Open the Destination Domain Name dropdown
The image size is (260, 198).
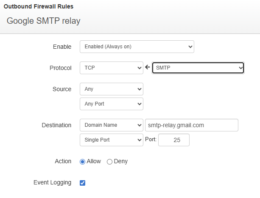pos(111,125)
